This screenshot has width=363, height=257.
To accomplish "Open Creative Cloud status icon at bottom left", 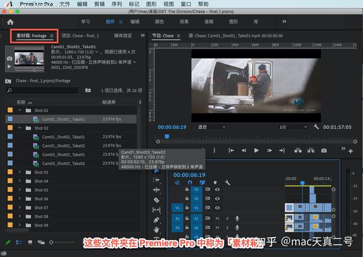I will click(x=4, y=253).
